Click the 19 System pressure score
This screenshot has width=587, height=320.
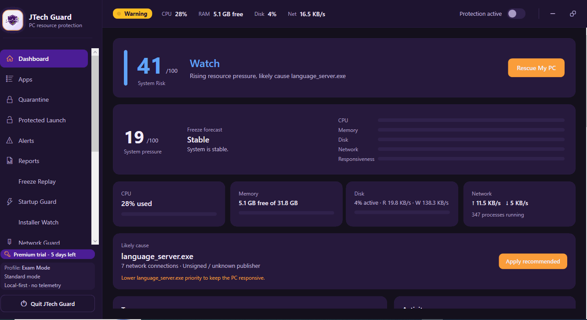tap(134, 138)
